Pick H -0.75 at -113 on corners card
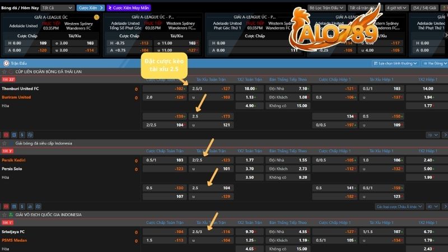The image size is (448, 252). pyautogui.click(x=129, y=43)
